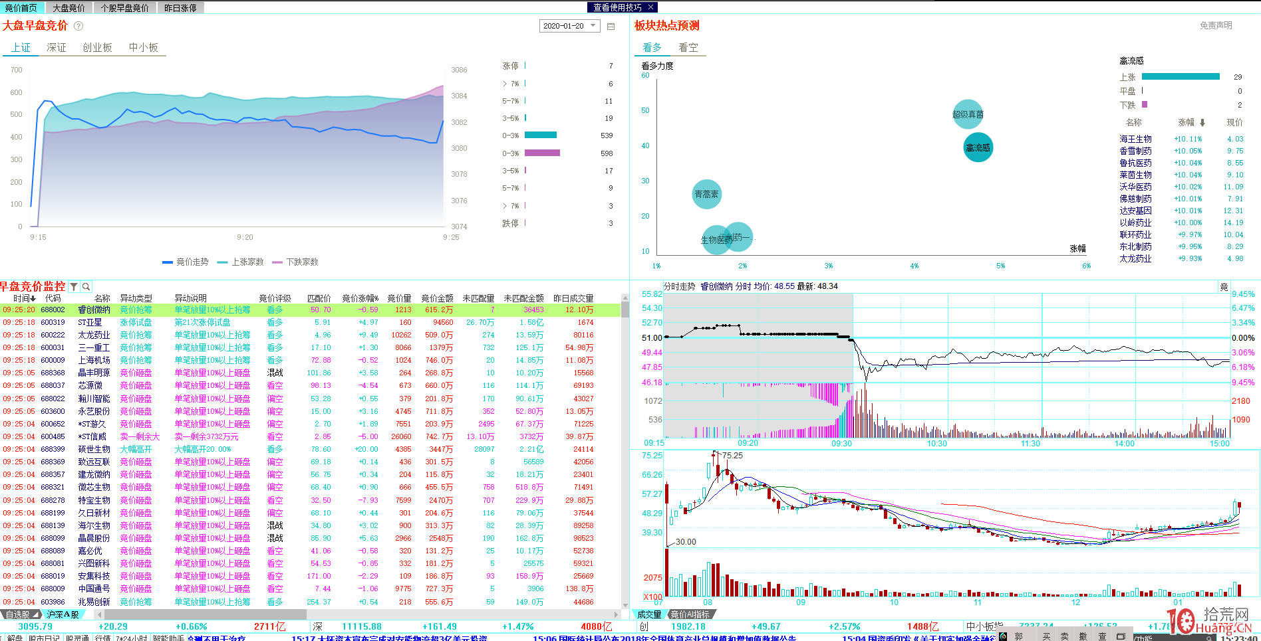1261x641 pixels.
Task: Select the 睿创微纳 row in the monitor table
Action: pos(311,310)
